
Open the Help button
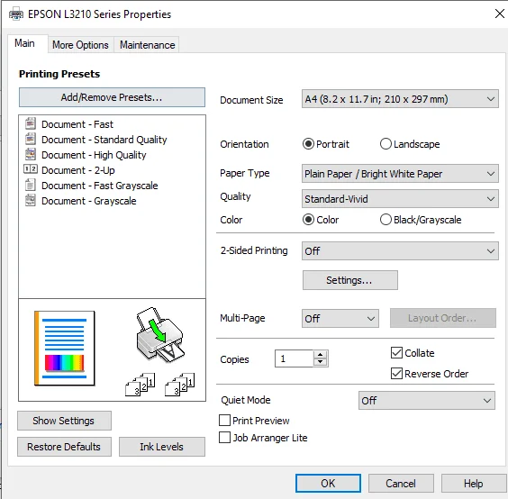(x=474, y=483)
